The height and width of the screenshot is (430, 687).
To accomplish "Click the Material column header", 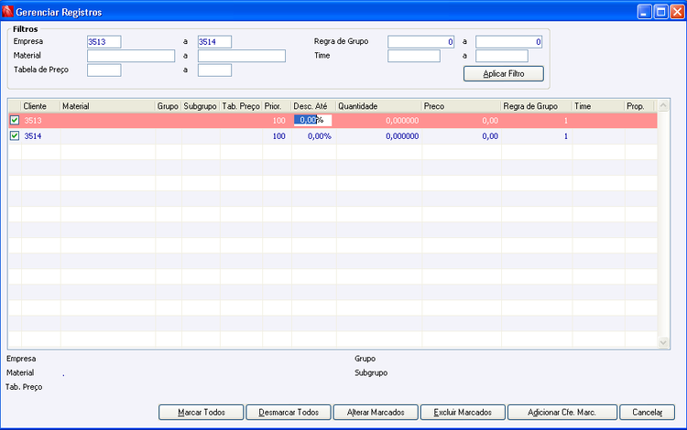I will click(108, 106).
